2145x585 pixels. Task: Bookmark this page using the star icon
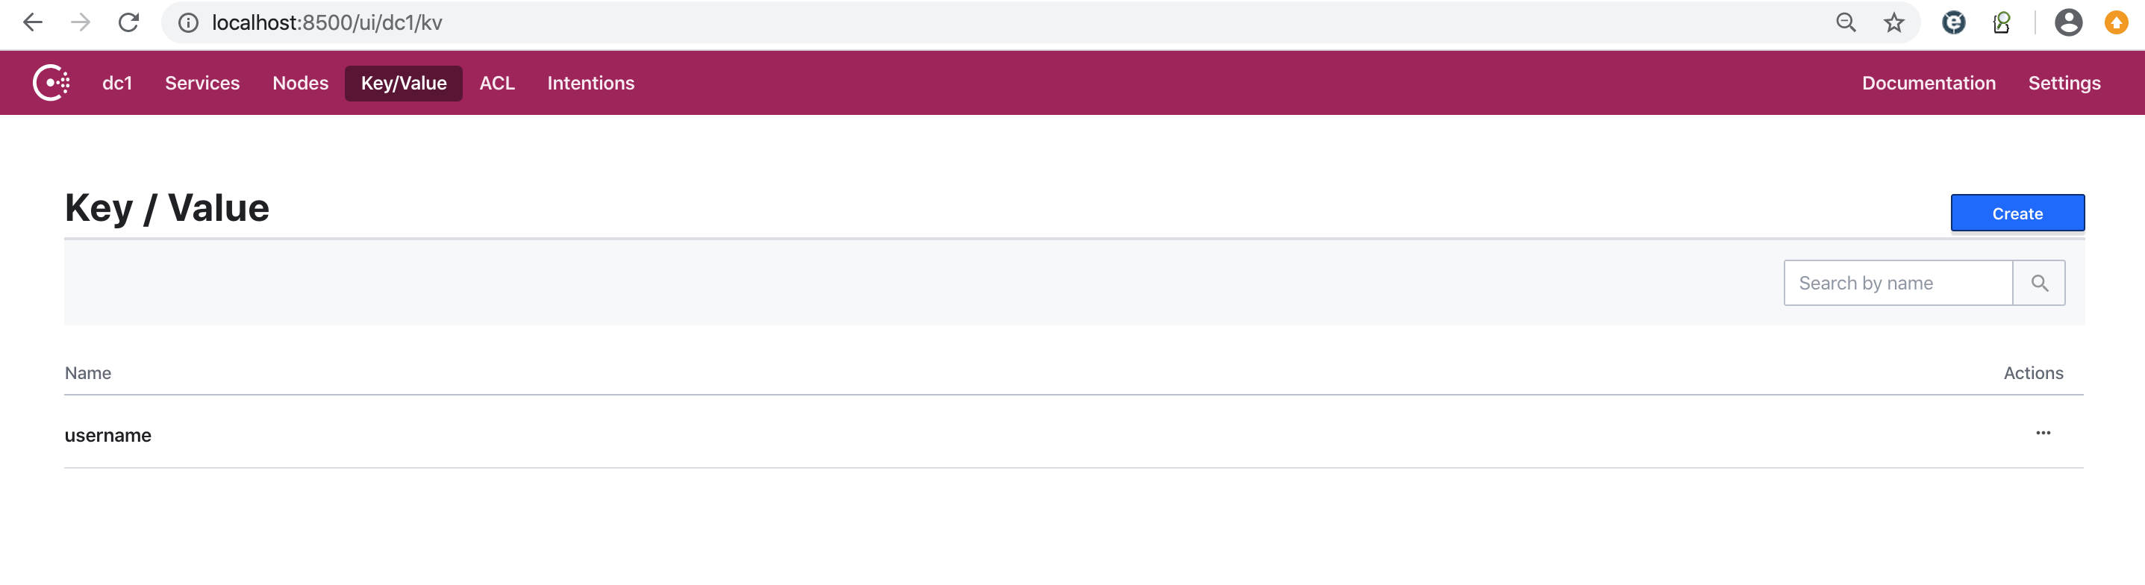pos(1893,22)
